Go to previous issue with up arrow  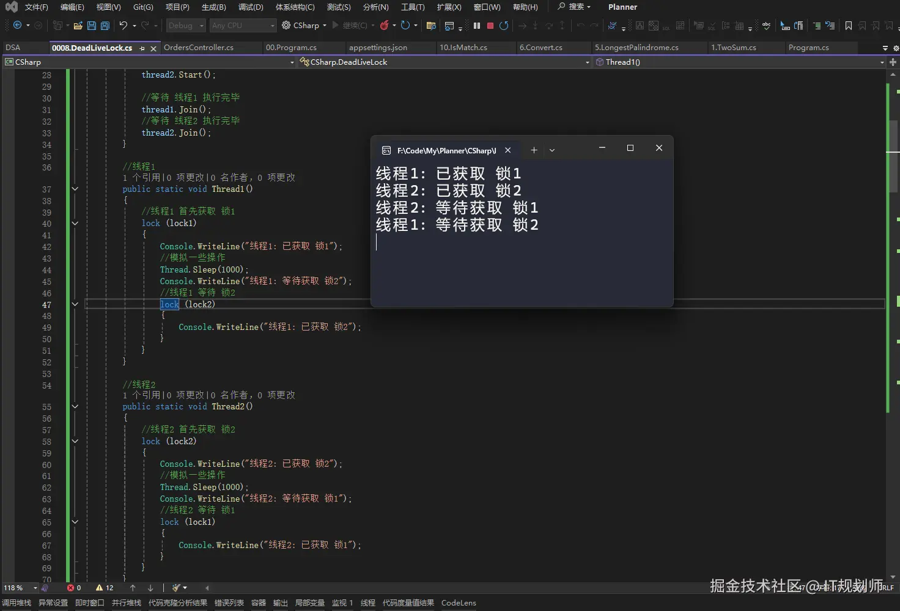pos(133,588)
